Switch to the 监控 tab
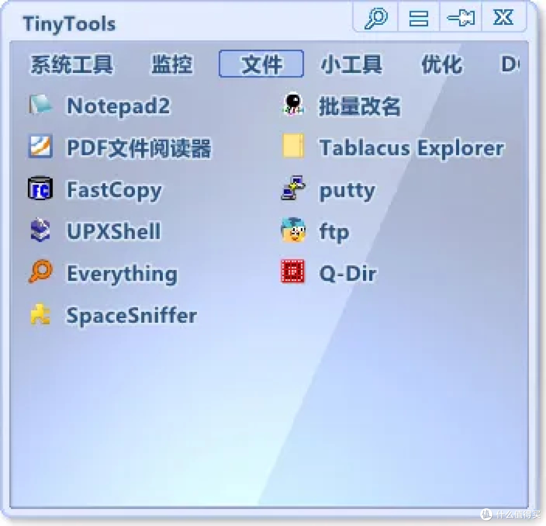Screen dimensions: 546x526 point(172,65)
